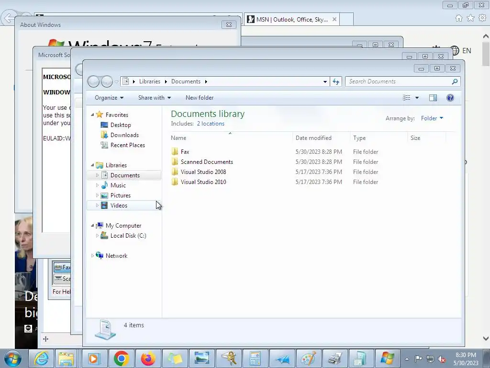Launch Windows Media Player from taskbar
Image resolution: width=490 pixels, height=368 pixels.
point(93,358)
